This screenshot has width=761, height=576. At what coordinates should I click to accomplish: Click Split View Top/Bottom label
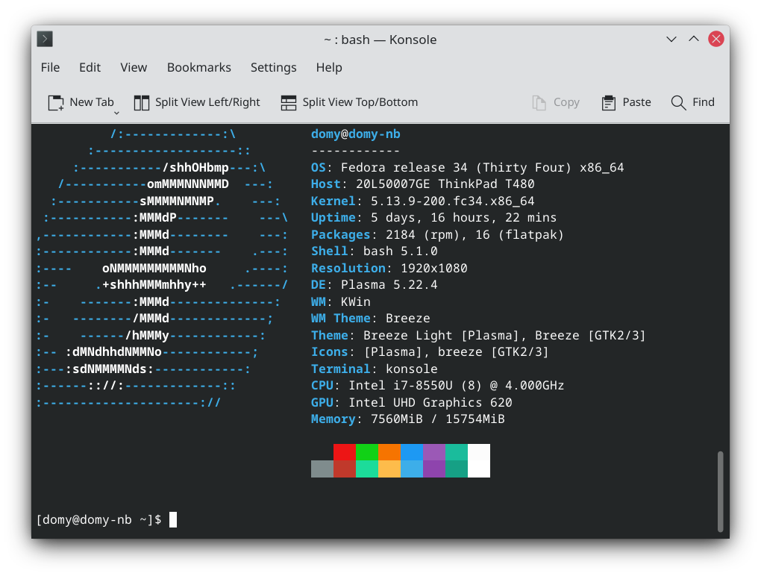tap(360, 102)
